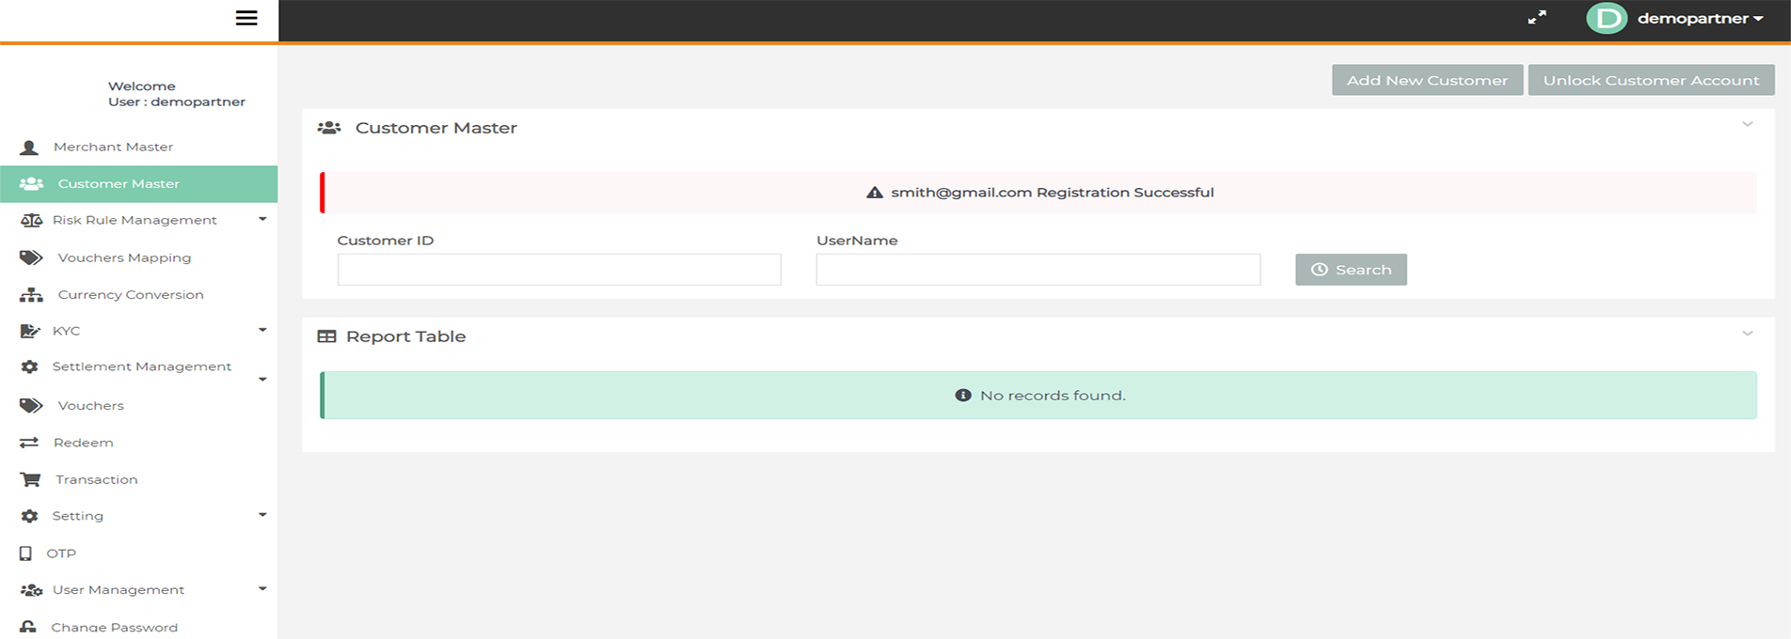Open the demopartner user dropdown
The height and width of the screenshot is (639, 1791).
point(1700,19)
